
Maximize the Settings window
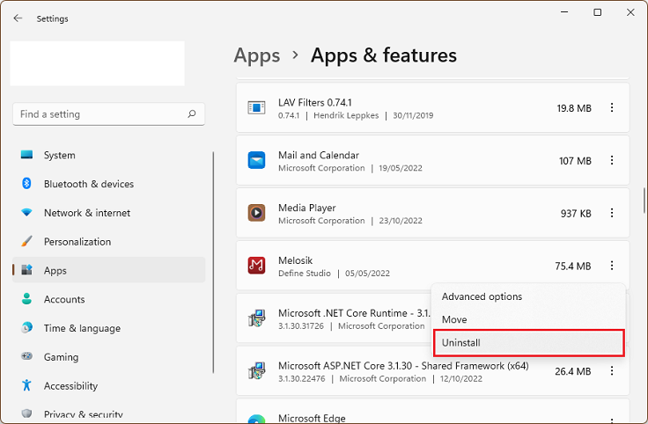[597, 12]
